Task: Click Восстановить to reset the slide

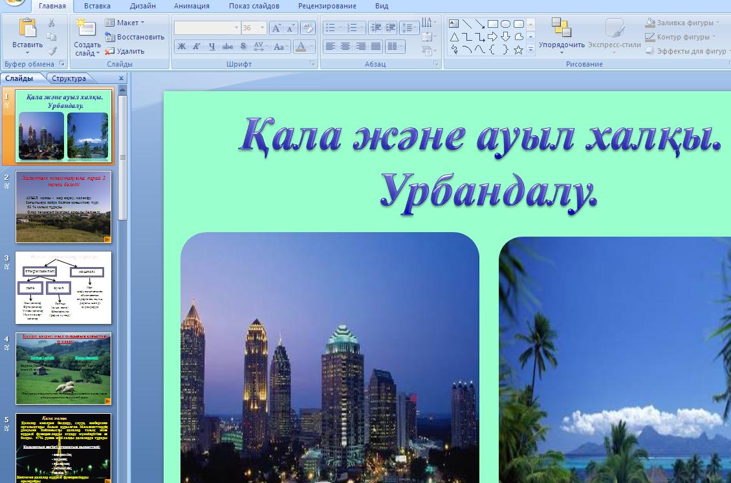Action: click(135, 37)
